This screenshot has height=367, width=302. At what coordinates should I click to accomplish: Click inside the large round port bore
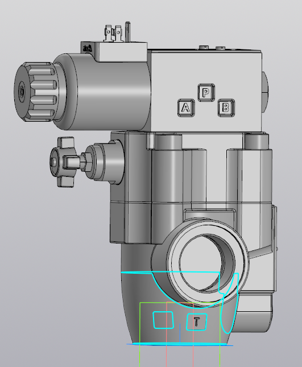point(207,263)
